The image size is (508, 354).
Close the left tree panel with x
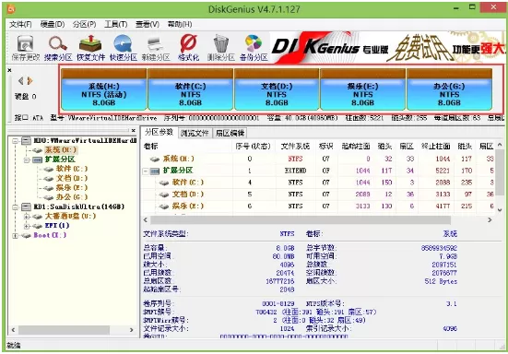(x=133, y=130)
